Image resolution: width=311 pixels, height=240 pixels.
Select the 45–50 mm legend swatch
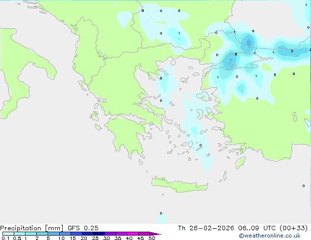144,234
